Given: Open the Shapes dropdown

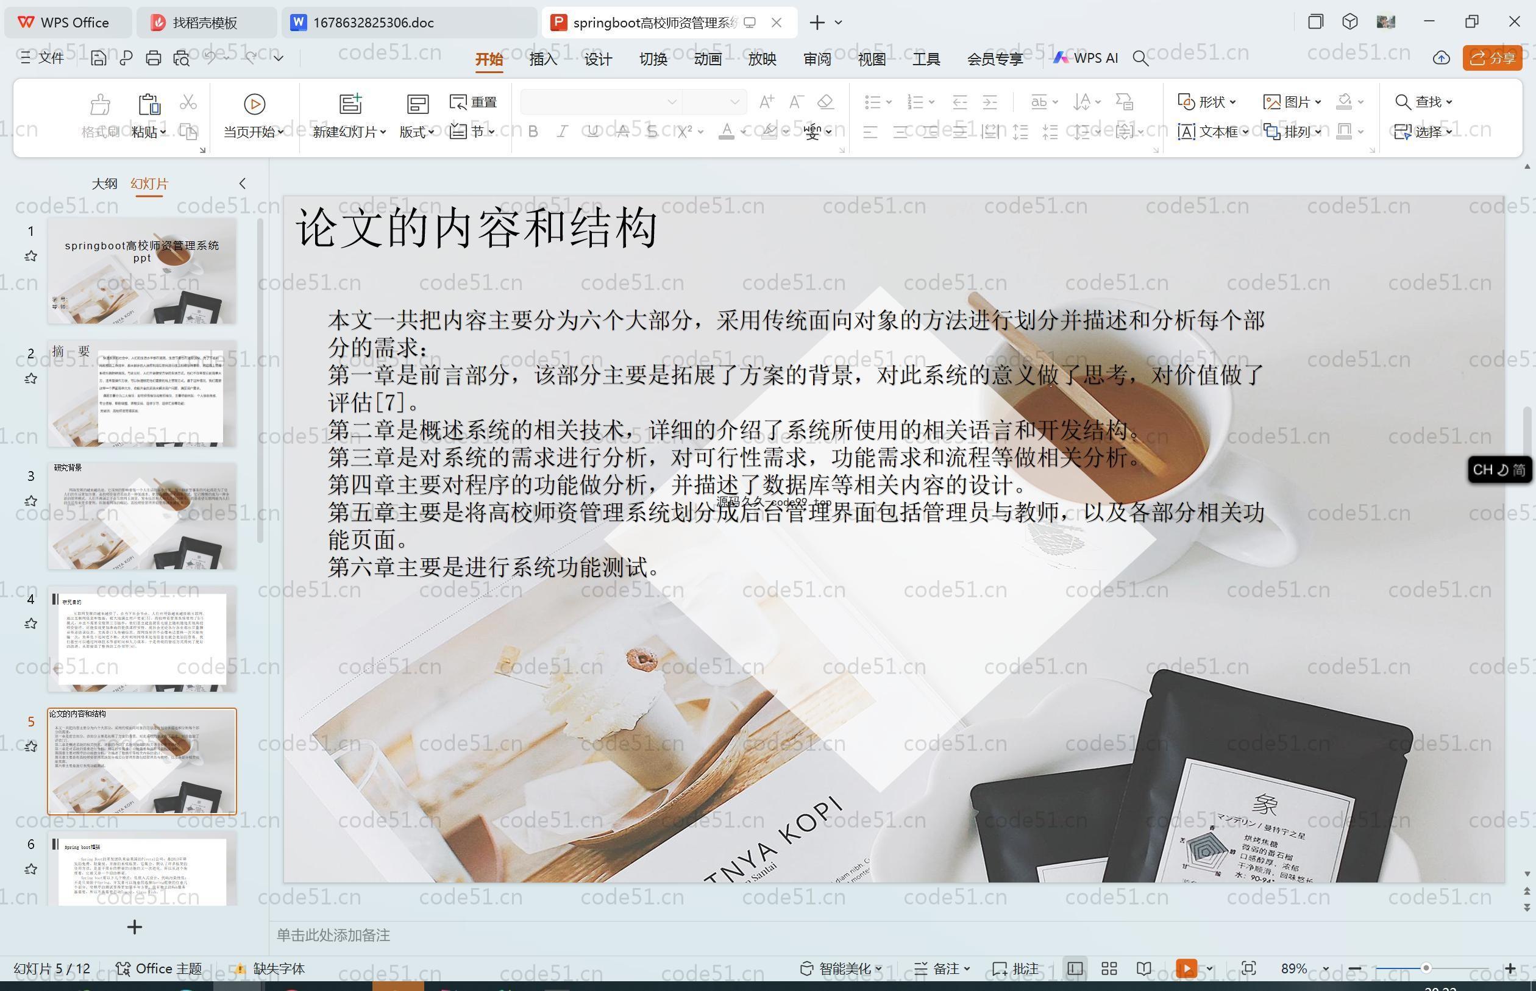Looking at the screenshot, I should 1206,102.
